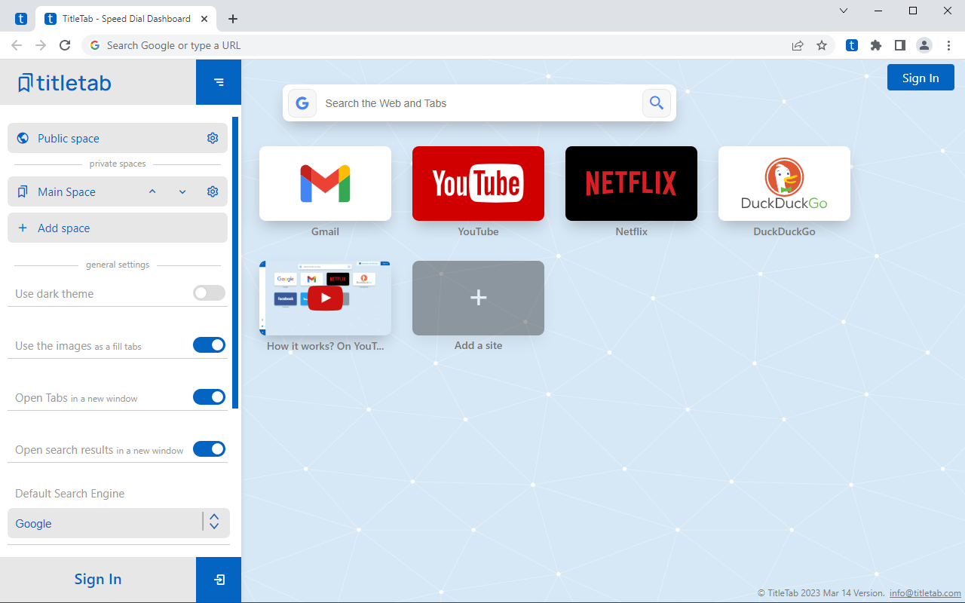Open Chrome three-dot menu
The height and width of the screenshot is (603, 965).
pyautogui.click(x=948, y=45)
